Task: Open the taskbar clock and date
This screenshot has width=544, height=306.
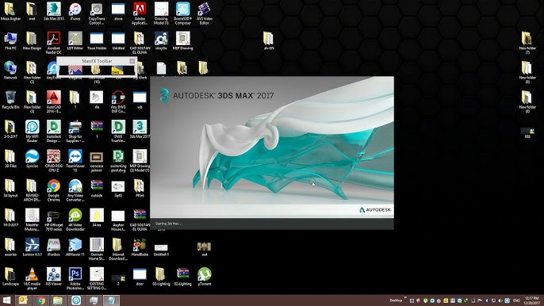Action: point(532,300)
